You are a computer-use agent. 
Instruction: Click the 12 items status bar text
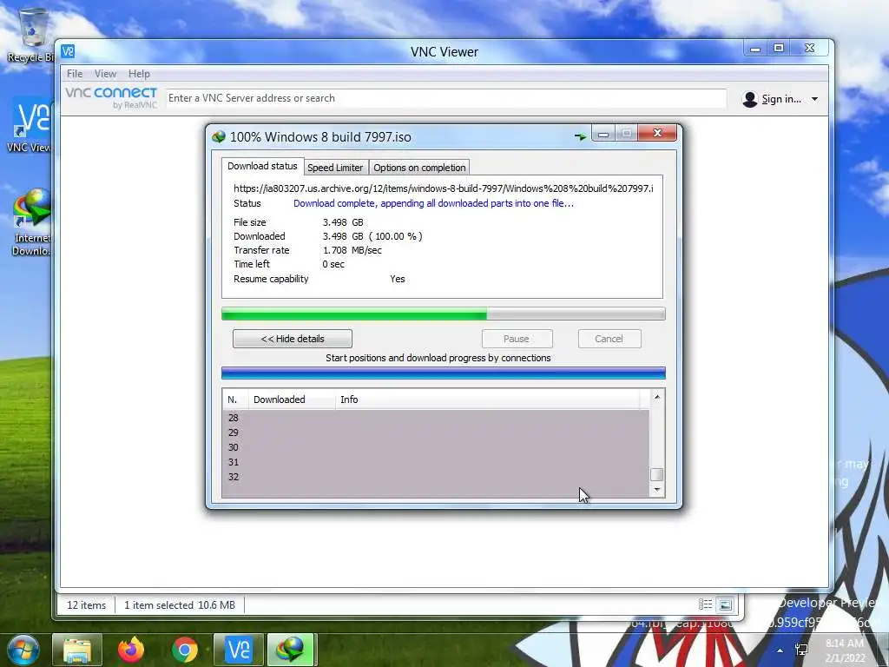coord(86,605)
